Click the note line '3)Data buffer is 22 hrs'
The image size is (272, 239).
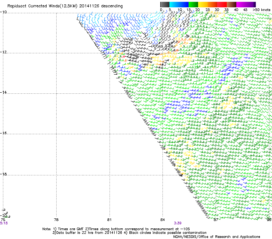tap(129, 233)
